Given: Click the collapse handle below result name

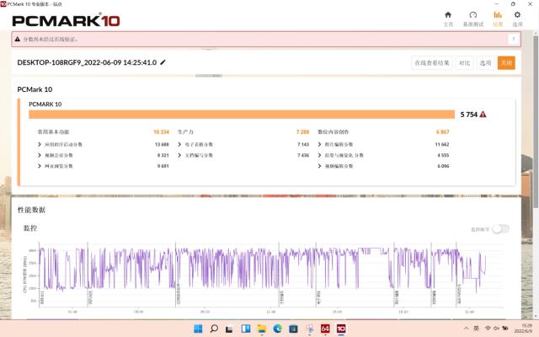Looking at the screenshot, I should [x=209, y=76].
